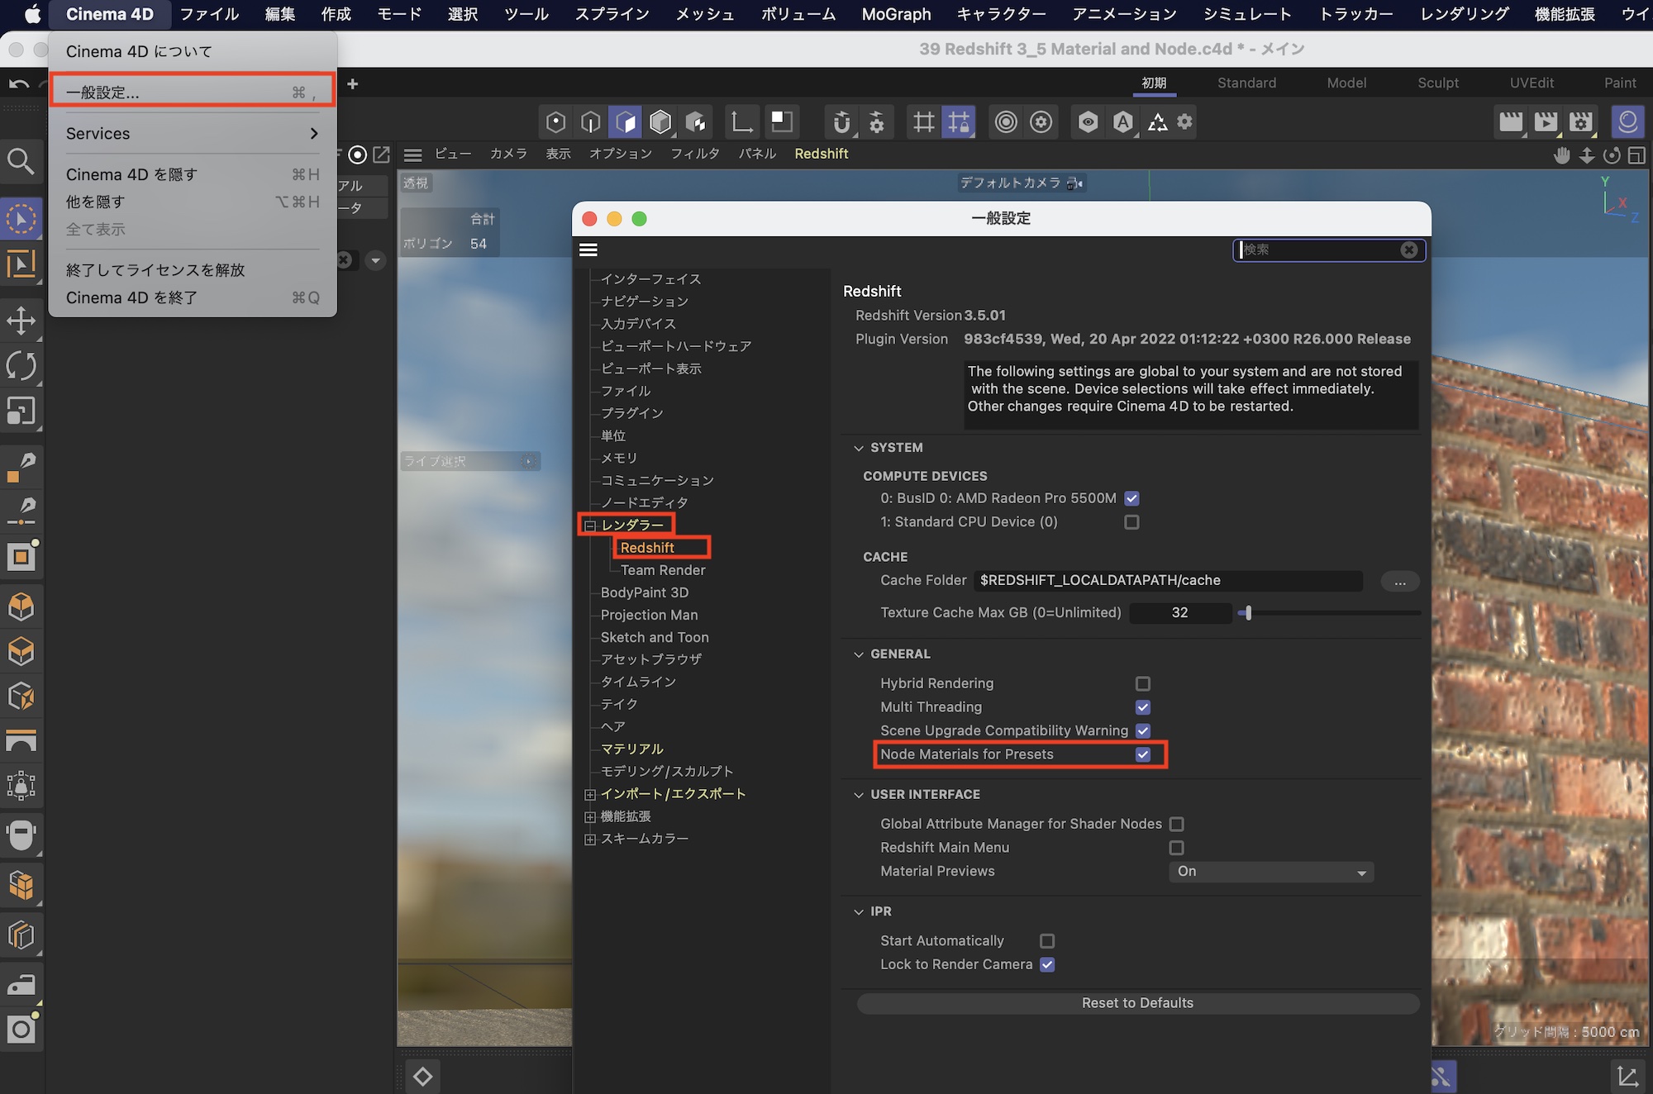Click the Redshift render view icon
The height and width of the screenshot is (1094, 1653).
(x=1627, y=122)
